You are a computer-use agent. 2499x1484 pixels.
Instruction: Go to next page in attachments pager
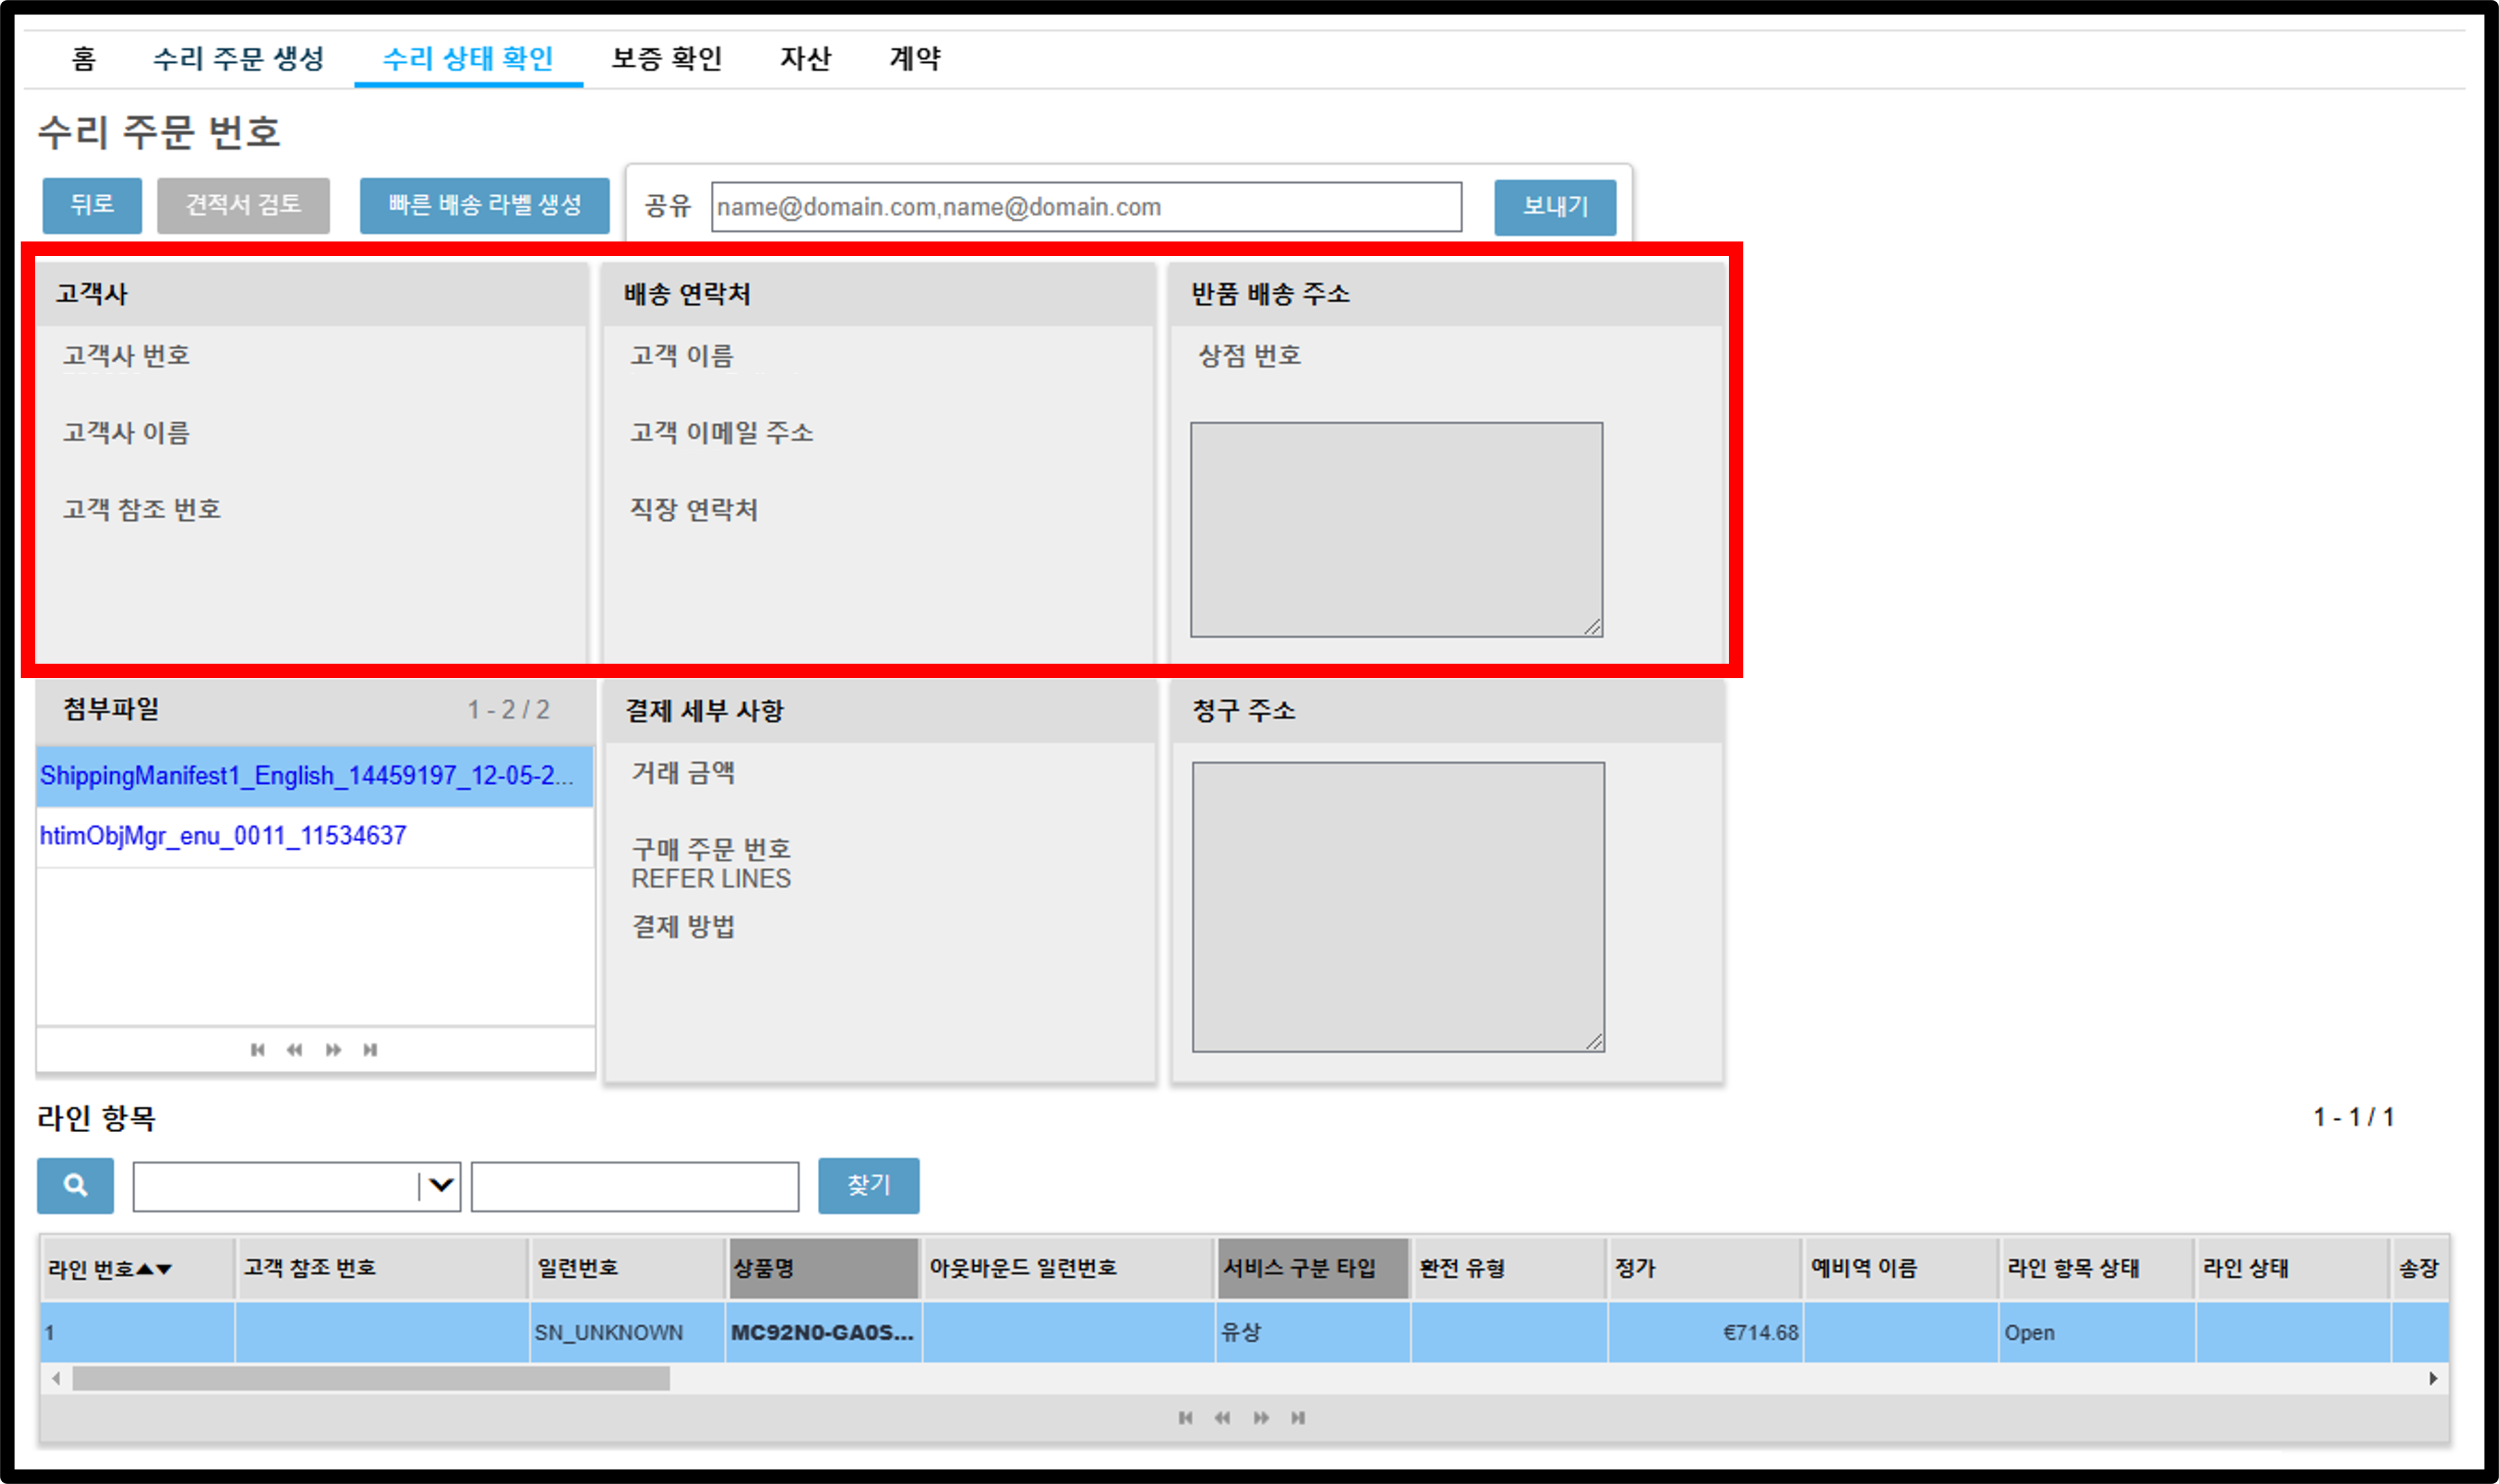pos(333,1049)
